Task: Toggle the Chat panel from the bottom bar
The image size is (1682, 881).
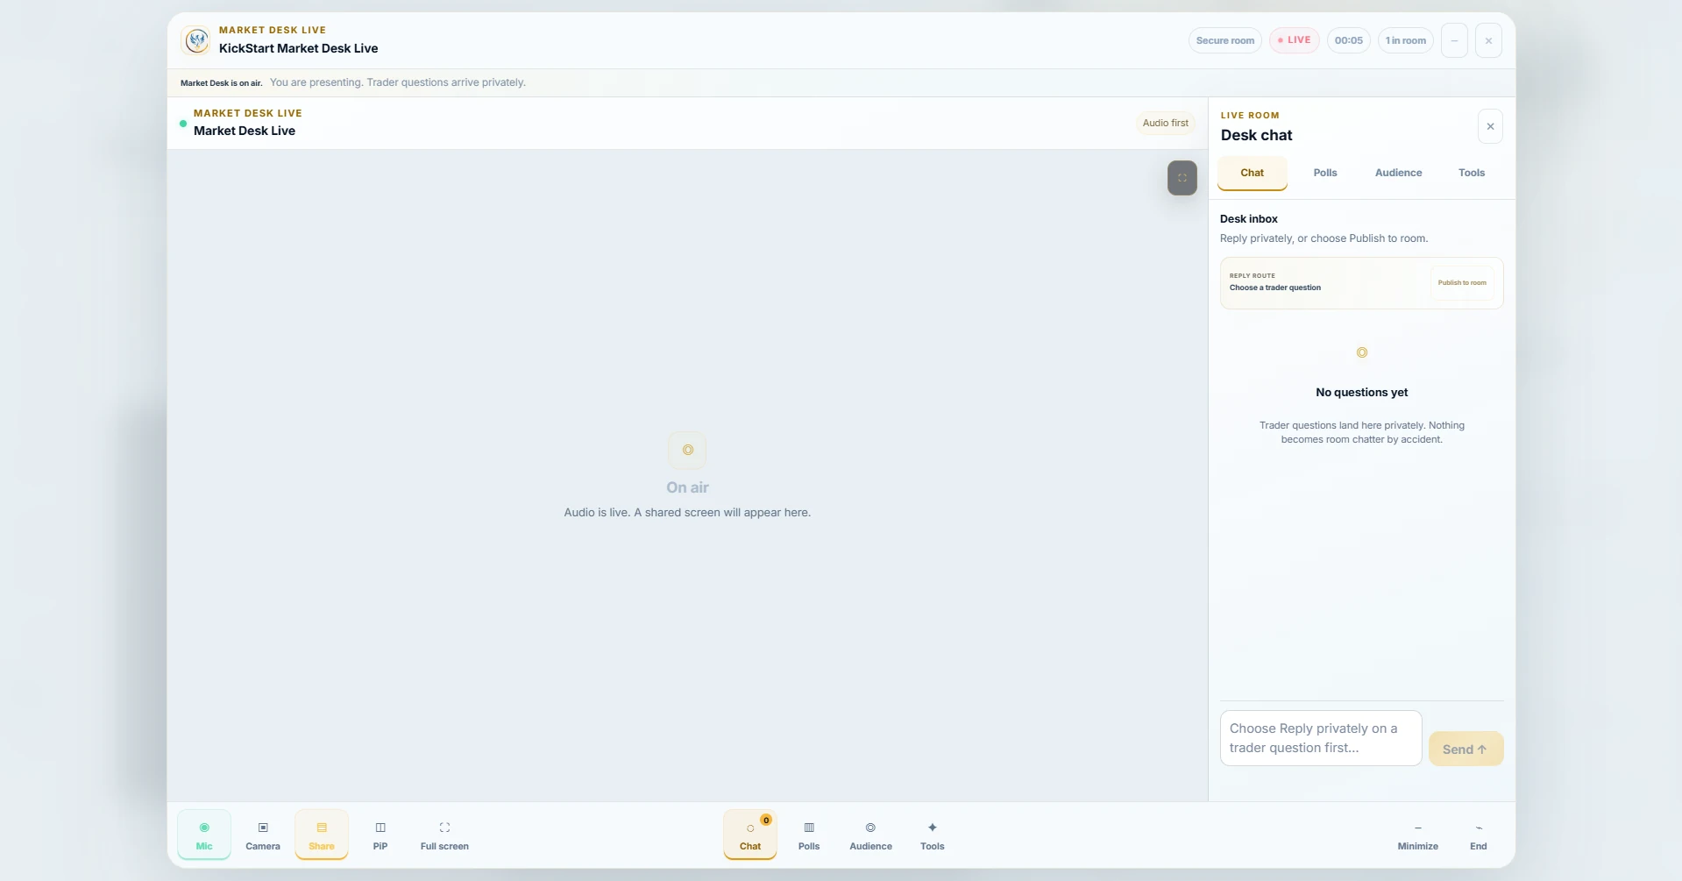Action: click(x=750, y=835)
